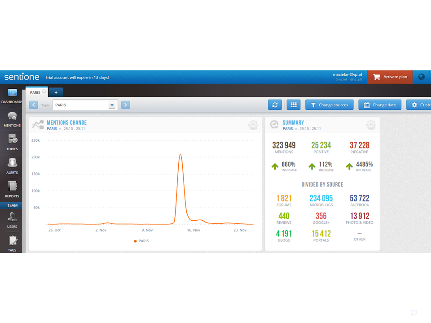Click the globe language icon

point(421,77)
